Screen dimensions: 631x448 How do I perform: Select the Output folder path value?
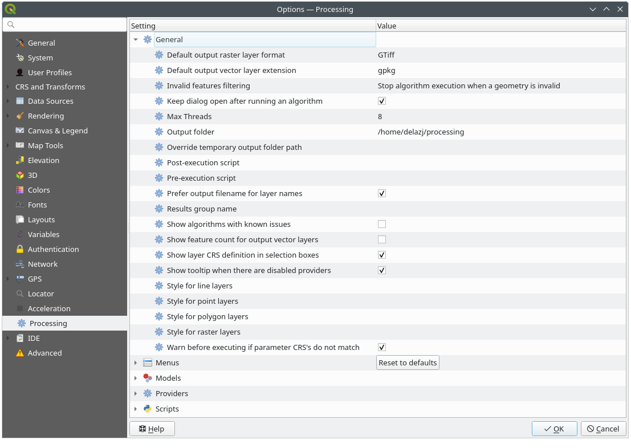coord(421,132)
